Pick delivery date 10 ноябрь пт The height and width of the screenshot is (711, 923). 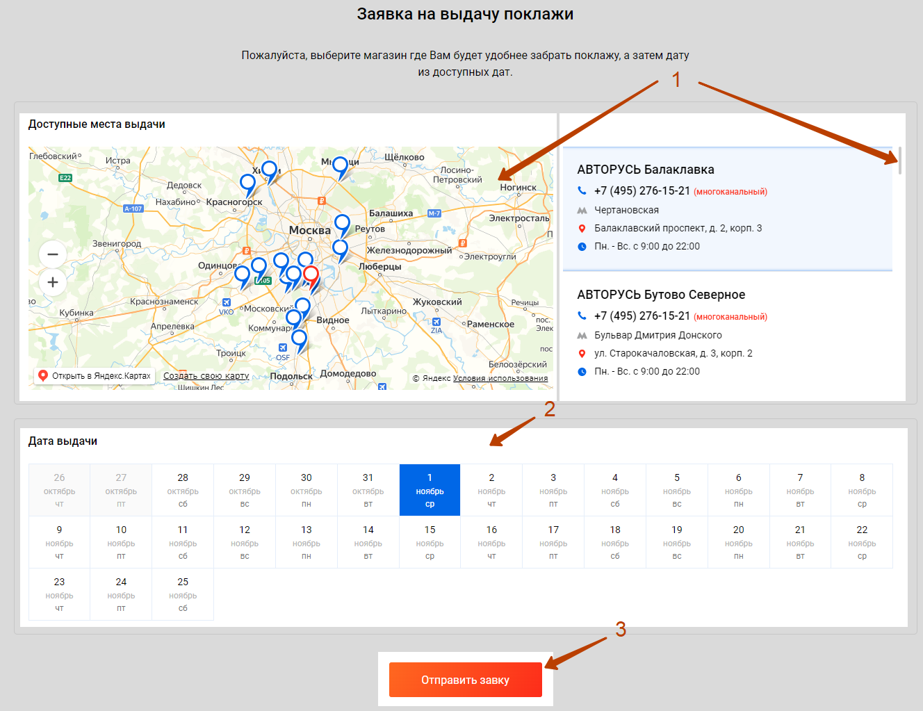coord(121,542)
